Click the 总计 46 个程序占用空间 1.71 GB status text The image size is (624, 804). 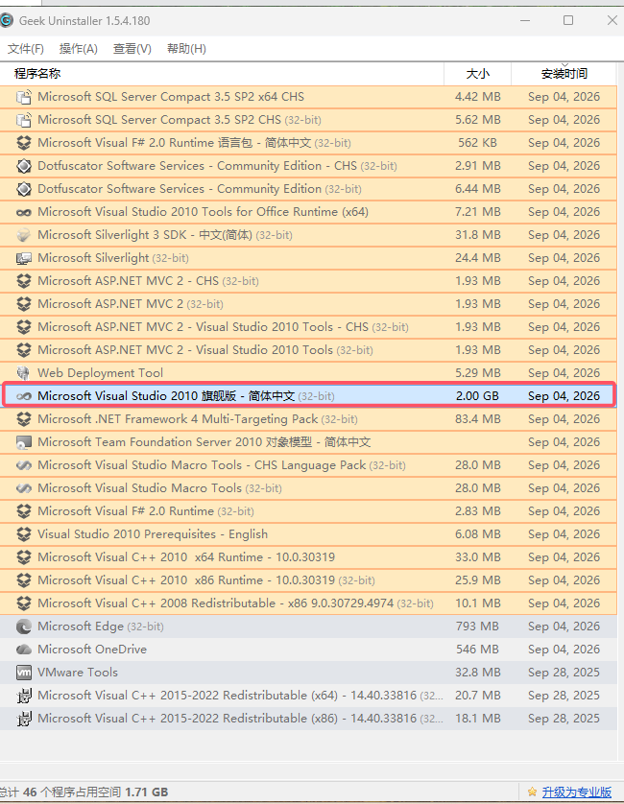[x=84, y=792]
